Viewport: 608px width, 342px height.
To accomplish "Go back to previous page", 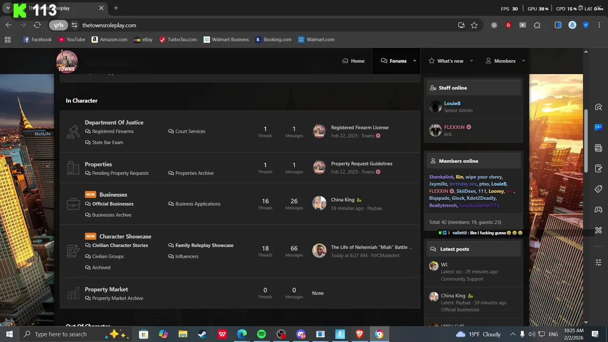I will click(x=9, y=25).
